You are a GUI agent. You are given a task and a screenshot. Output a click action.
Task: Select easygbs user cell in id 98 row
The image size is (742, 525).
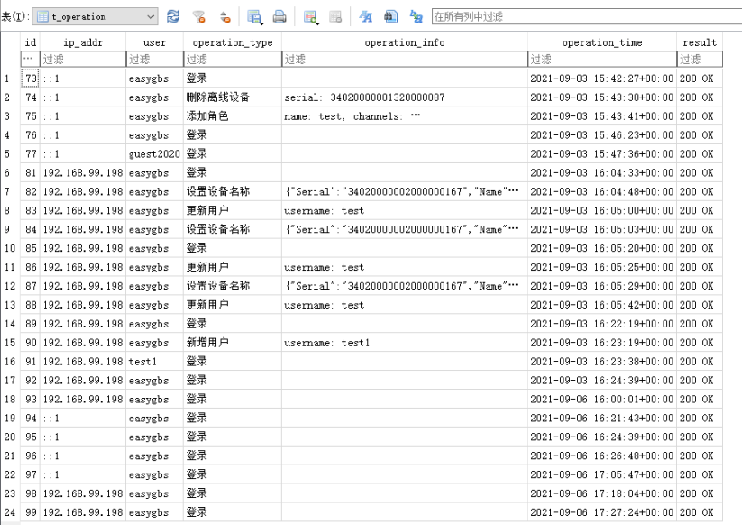pyautogui.click(x=155, y=493)
